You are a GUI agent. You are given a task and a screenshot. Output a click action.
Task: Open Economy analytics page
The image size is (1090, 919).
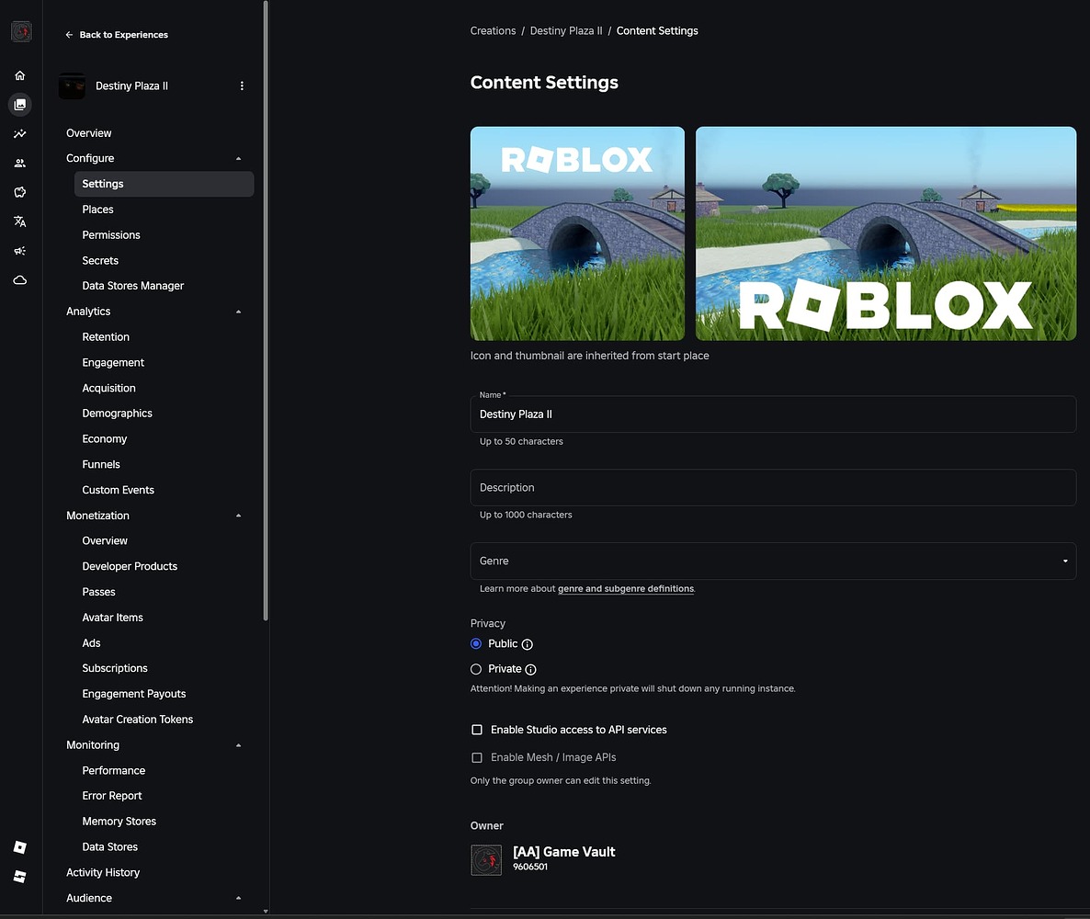coord(104,438)
